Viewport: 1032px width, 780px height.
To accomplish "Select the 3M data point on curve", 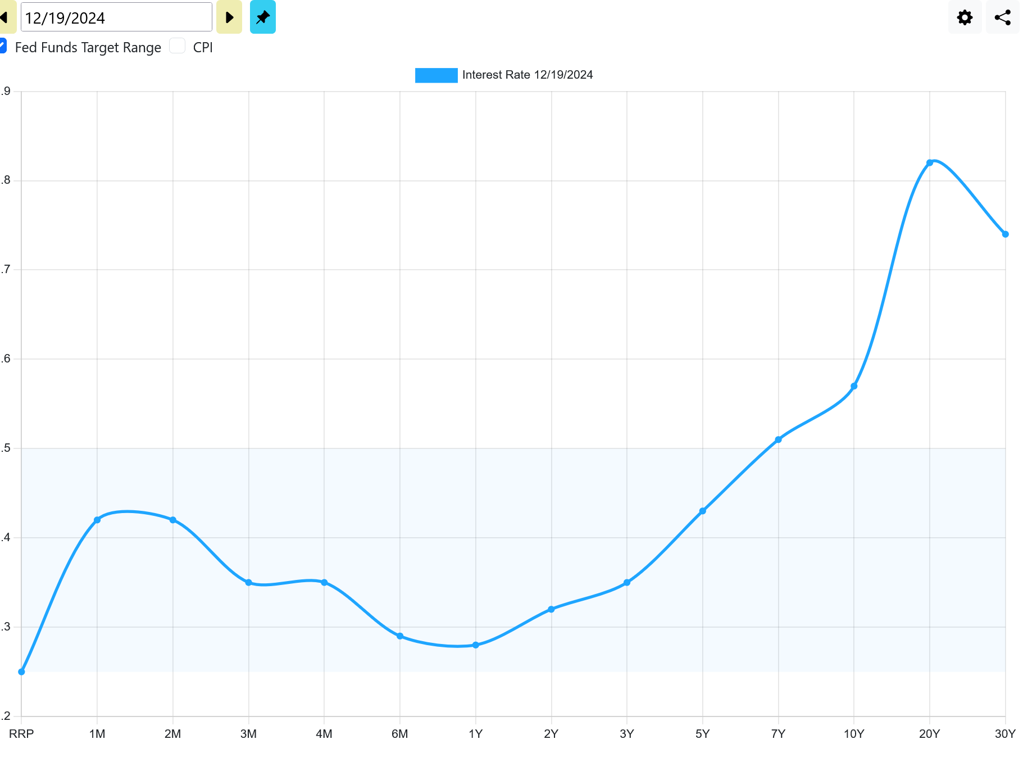I will [248, 582].
